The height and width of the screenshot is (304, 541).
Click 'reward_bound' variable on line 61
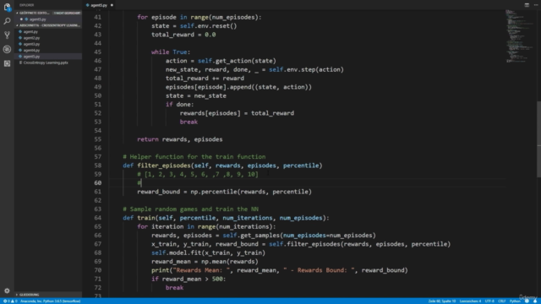[x=158, y=192]
